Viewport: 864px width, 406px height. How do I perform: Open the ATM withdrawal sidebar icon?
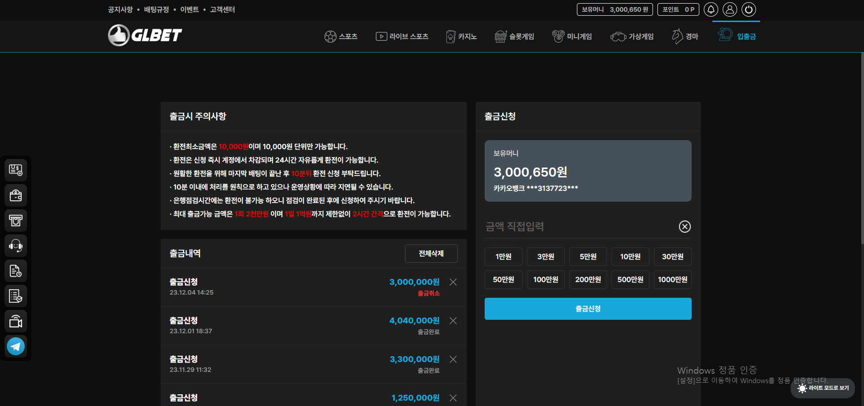16,221
